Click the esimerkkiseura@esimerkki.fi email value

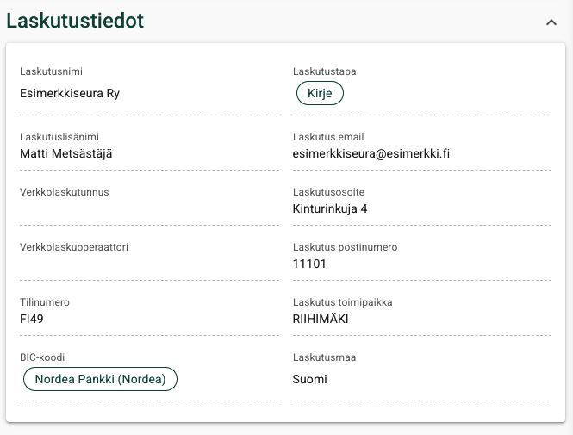pos(371,154)
